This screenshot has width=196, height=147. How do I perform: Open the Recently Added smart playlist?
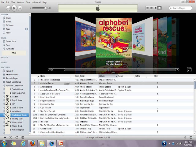[x=12, y=75]
